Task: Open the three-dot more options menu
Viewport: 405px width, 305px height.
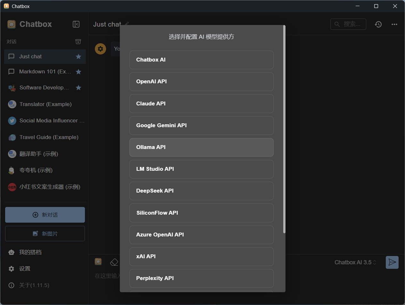Action: 394,24
